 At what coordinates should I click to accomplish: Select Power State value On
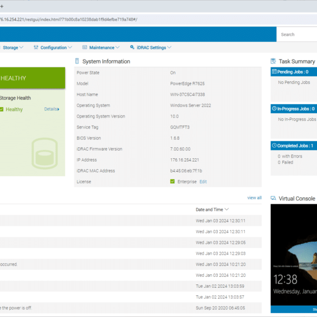pyautogui.click(x=173, y=73)
